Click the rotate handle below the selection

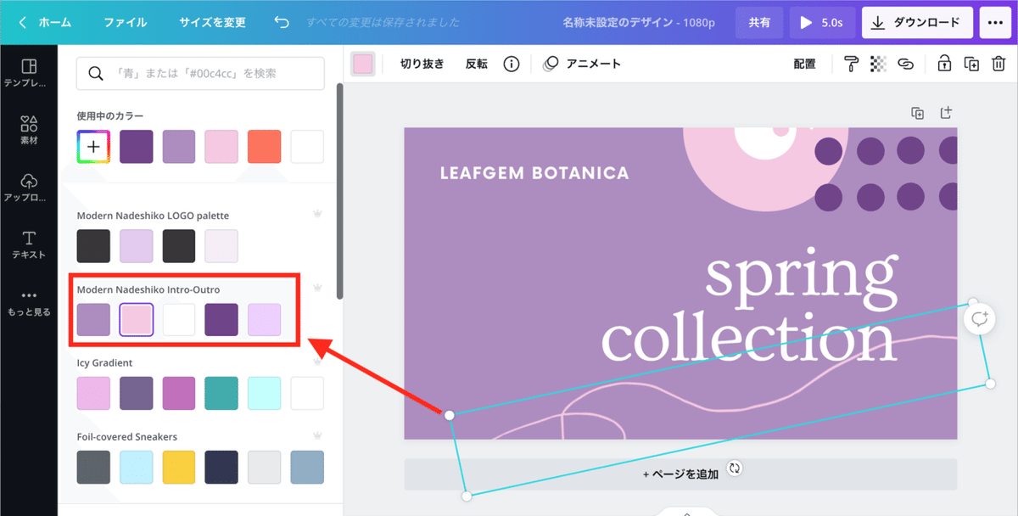735,468
